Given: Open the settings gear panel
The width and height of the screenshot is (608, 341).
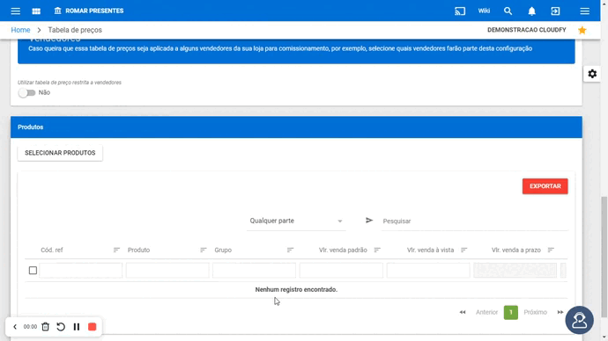Looking at the screenshot, I should coord(592,74).
